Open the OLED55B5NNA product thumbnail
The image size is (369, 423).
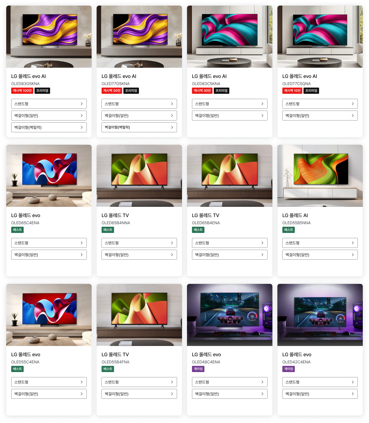(320, 176)
